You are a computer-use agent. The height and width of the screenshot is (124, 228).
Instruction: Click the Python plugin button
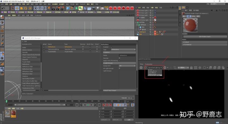point(115,12)
